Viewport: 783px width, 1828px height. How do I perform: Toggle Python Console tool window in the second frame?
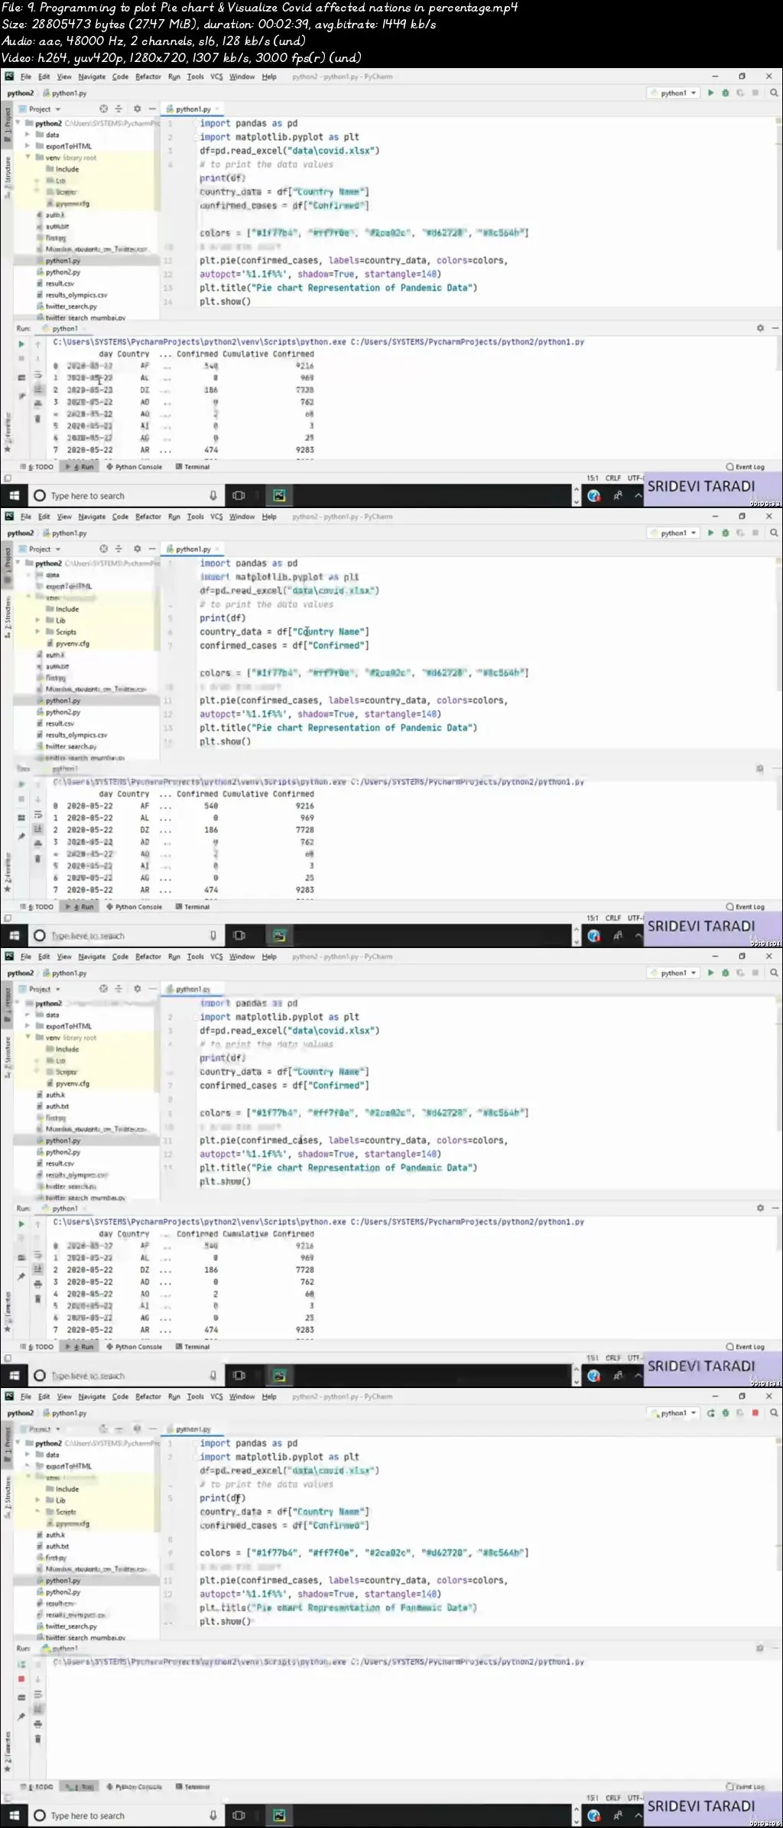click(x=134, y=906)
